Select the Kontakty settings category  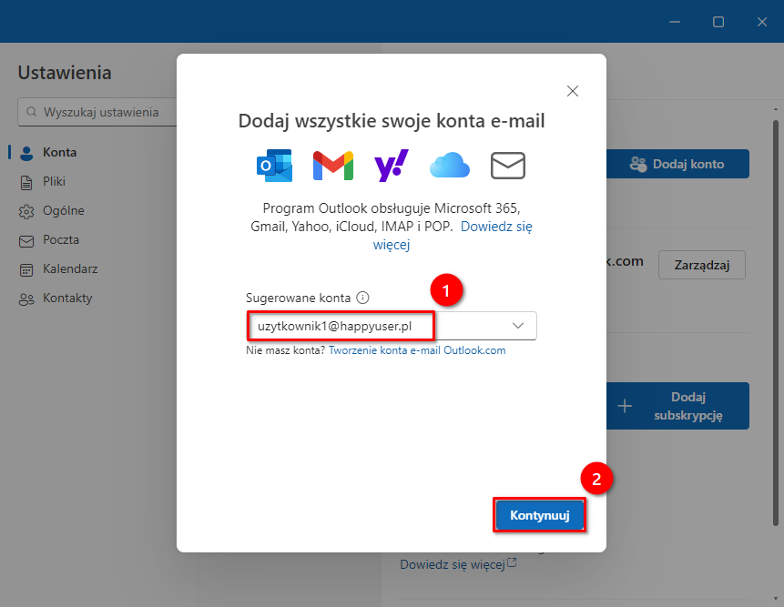pos(67,298)
